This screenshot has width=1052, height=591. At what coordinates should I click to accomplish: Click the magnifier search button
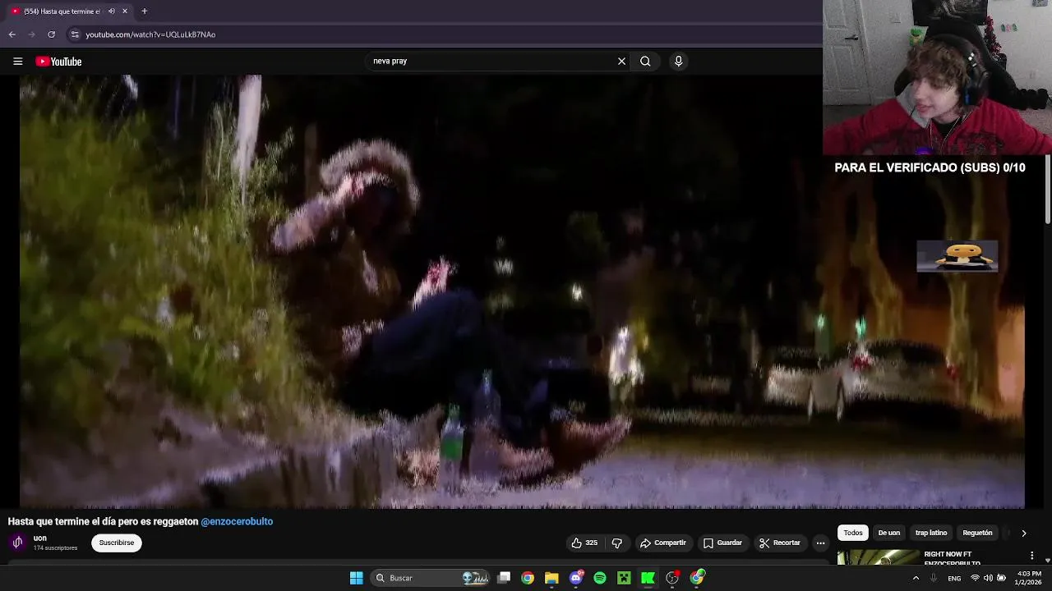coord(645,61)
